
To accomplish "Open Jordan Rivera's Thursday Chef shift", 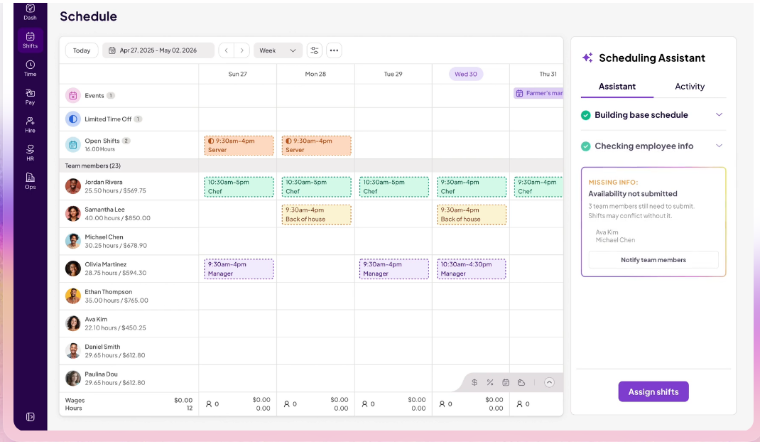I will coord(538,187).
